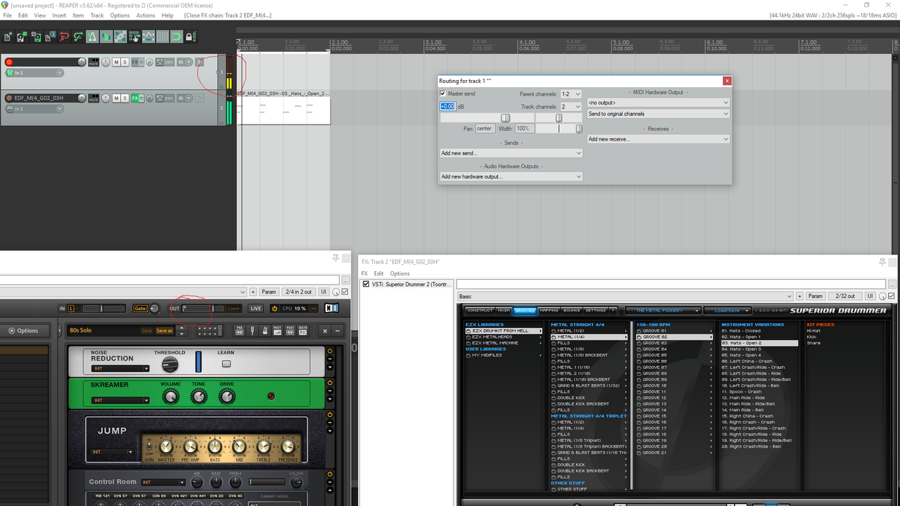Open Basic preset dropdown in Superior Drummer FX
Screen dimensions: 900x506
[626, 297]
